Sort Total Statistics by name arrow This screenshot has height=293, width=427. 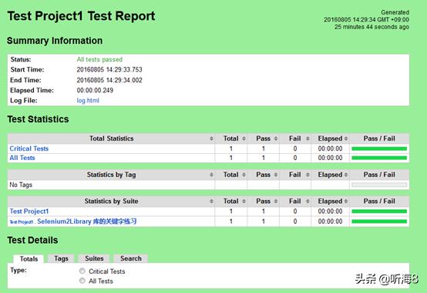(x=211, y=138)
